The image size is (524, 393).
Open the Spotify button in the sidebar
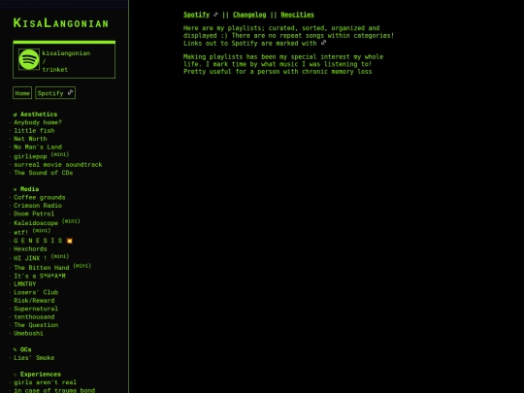(55, 93)
